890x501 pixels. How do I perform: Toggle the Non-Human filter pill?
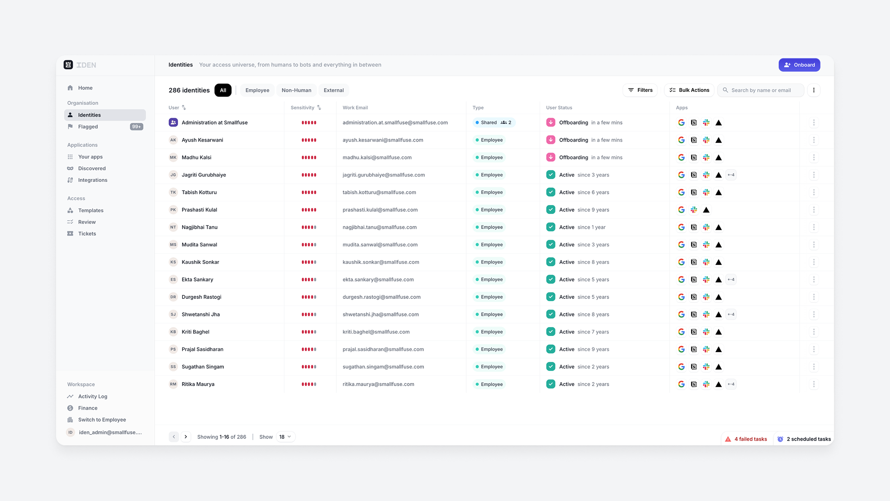coord(296,90)
